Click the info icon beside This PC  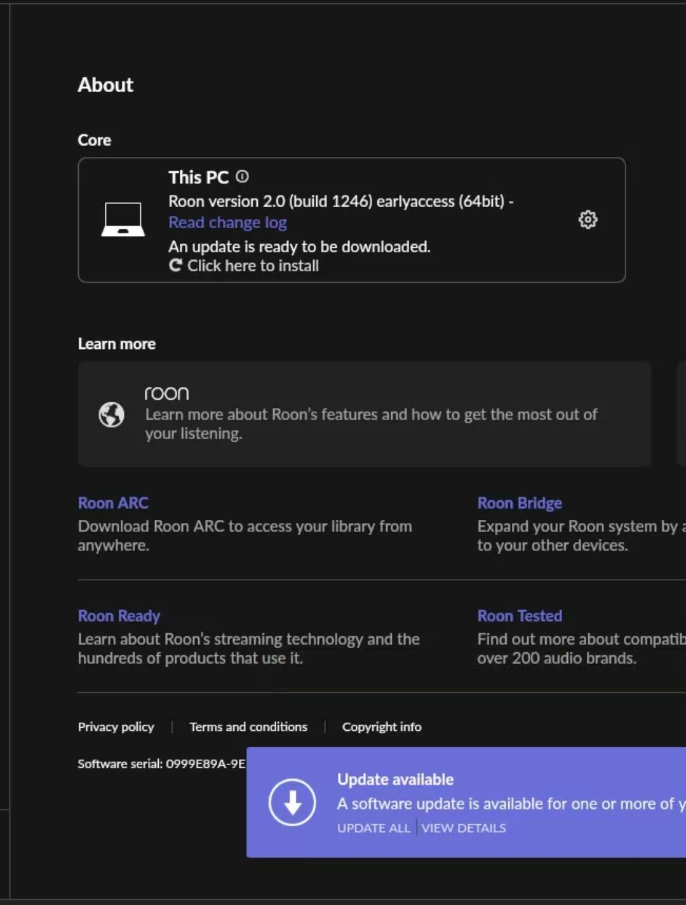point(242,177)
